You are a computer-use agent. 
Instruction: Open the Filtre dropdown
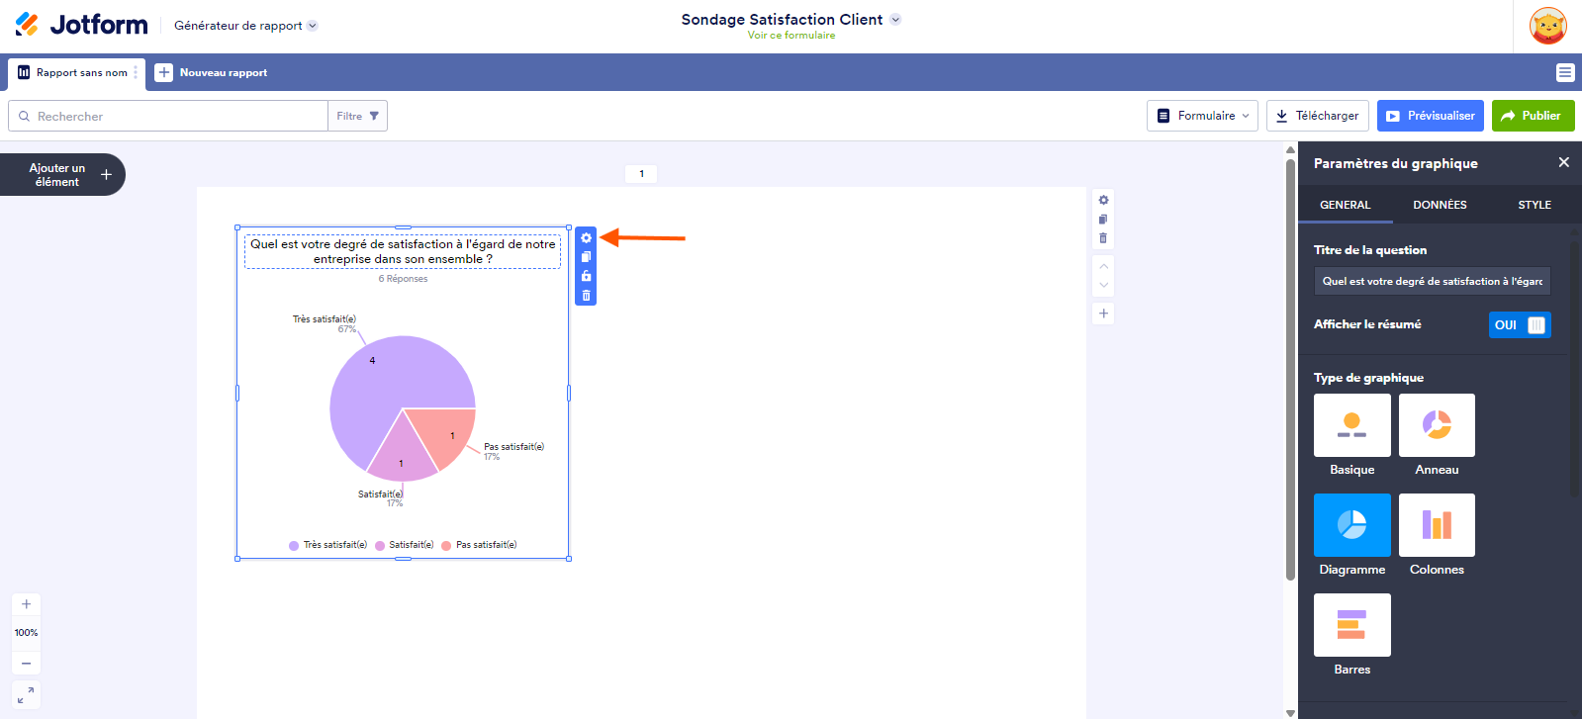(x=357, y=116)
